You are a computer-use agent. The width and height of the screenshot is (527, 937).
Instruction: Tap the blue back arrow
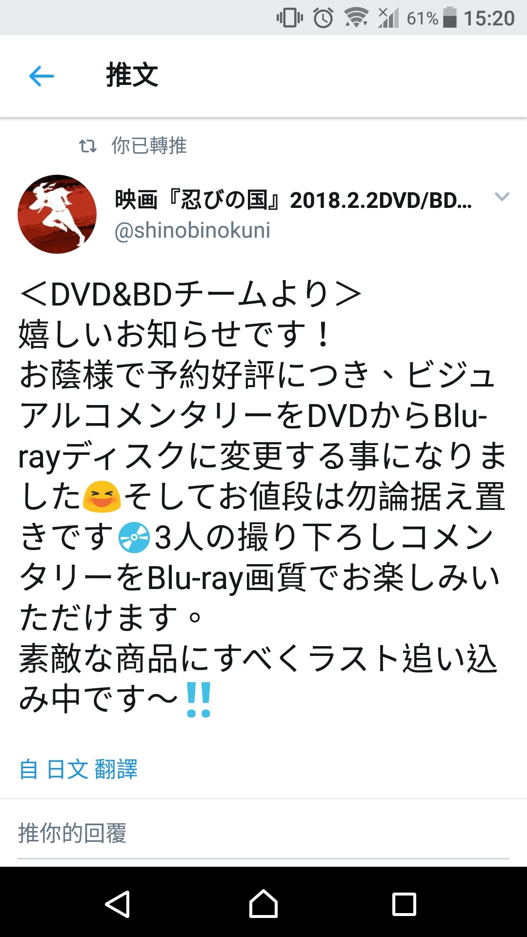(41, 76)
